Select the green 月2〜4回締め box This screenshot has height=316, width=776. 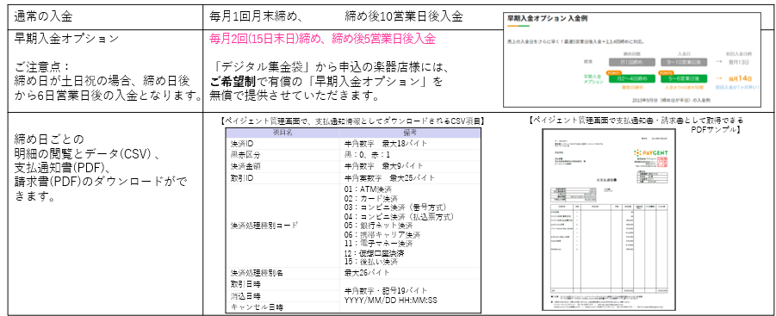click(x=631, y=78)
